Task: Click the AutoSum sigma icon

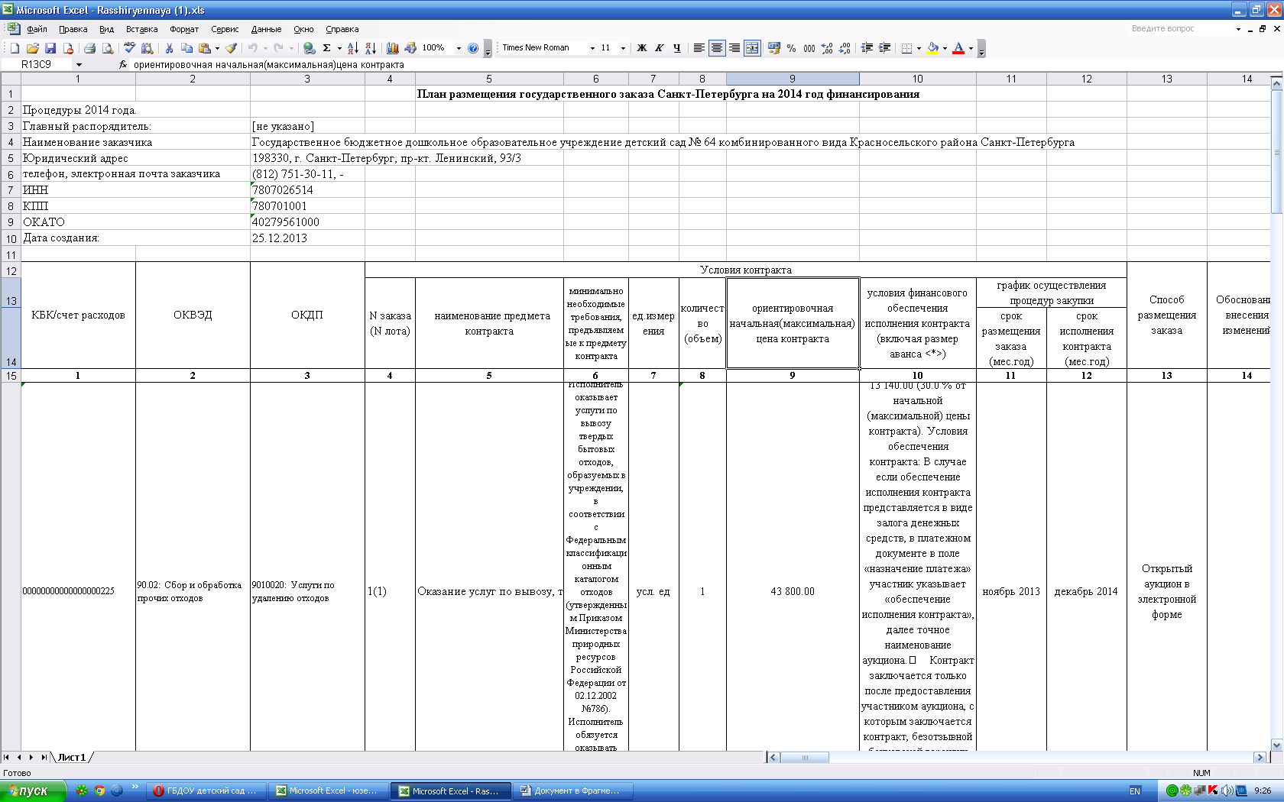Action: point(327,48)
